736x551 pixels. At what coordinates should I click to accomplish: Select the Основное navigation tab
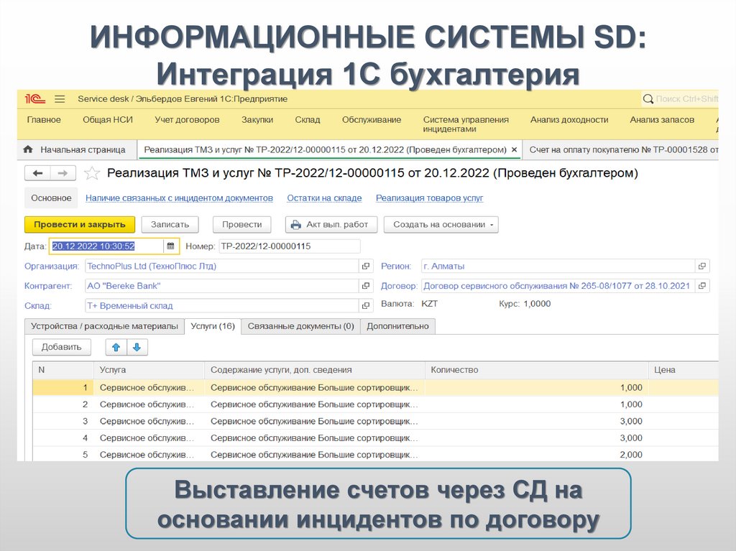tap(51, 198)
